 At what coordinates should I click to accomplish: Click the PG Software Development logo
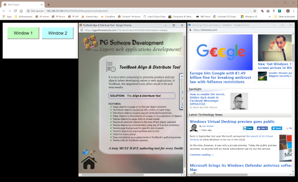pos(90,43)
